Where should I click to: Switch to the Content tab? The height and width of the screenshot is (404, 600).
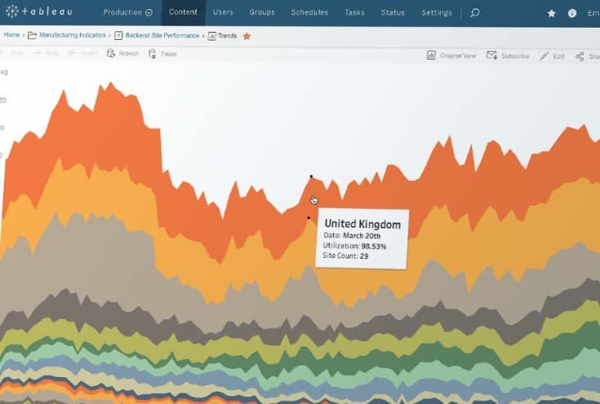click(184, 12)
